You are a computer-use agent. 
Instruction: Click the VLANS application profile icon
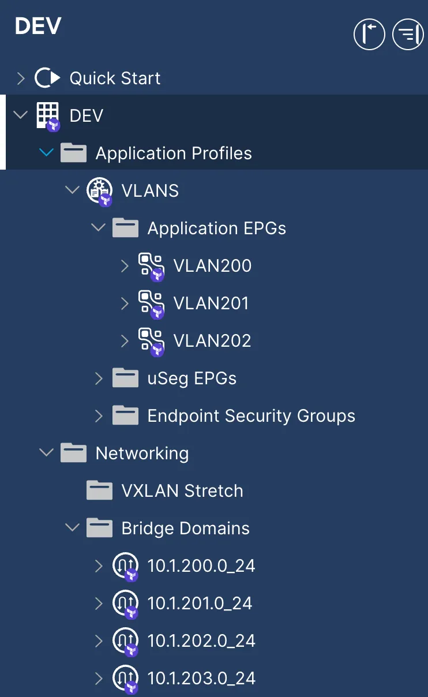pyautogui.click(x=99, y=190)
